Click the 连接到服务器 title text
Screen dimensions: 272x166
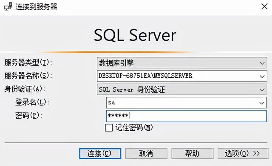click(36, 7)
